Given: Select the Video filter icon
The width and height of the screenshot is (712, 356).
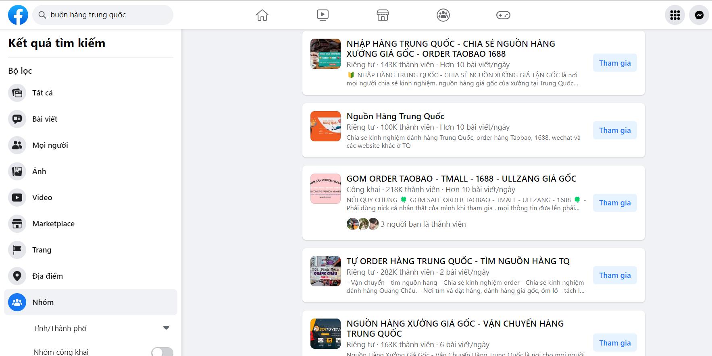Looking at the screenshot, I should 17,198.
